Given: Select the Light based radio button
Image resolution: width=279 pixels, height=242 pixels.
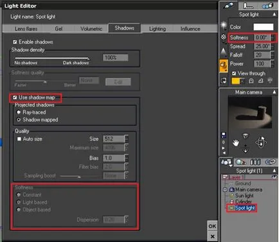Looking at the screenshot, I should click(19, 202).
